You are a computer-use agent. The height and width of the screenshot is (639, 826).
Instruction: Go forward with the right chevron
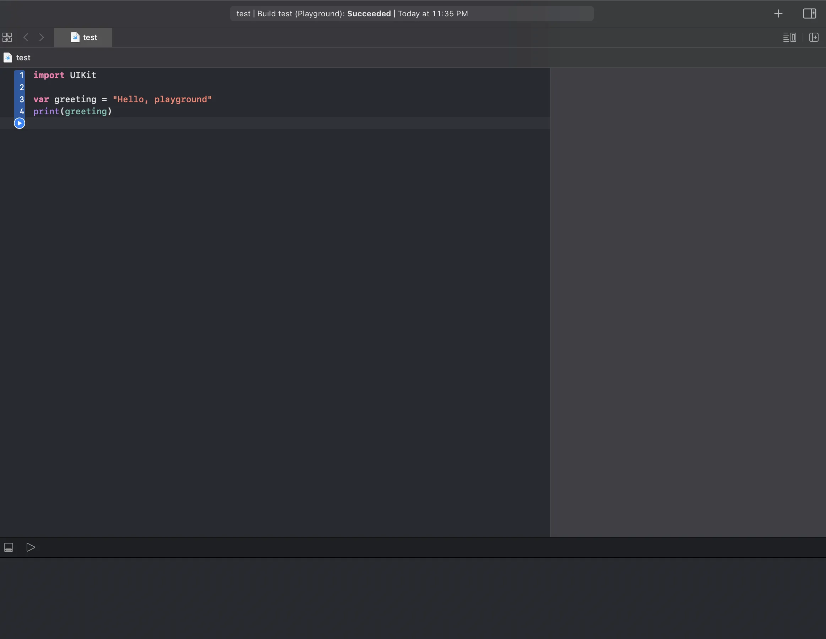pos(41,37)
